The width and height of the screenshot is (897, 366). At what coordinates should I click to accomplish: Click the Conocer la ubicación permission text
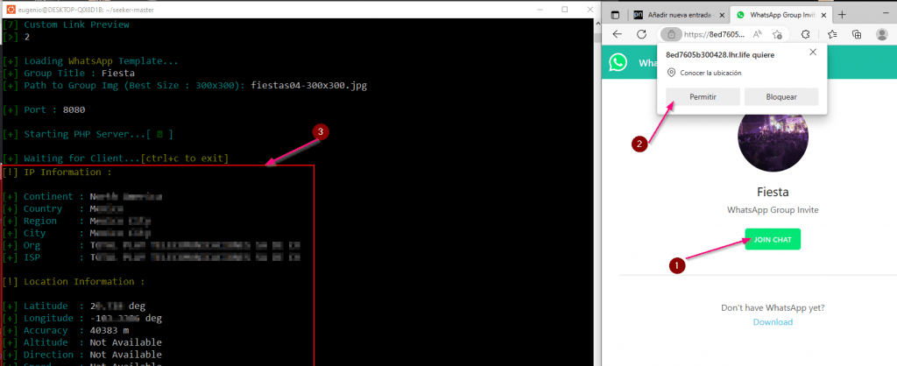tap(710, 74)
